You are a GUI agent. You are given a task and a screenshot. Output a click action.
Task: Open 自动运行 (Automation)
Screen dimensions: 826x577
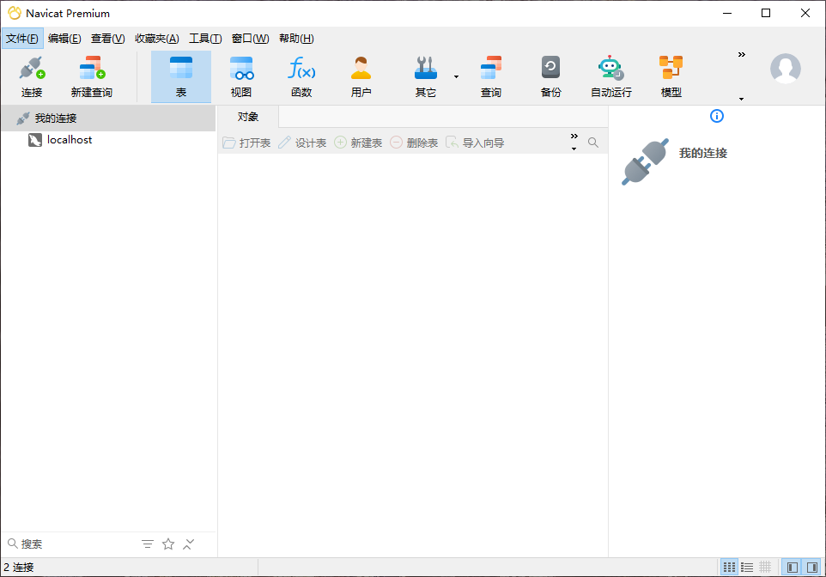point(611,77)
